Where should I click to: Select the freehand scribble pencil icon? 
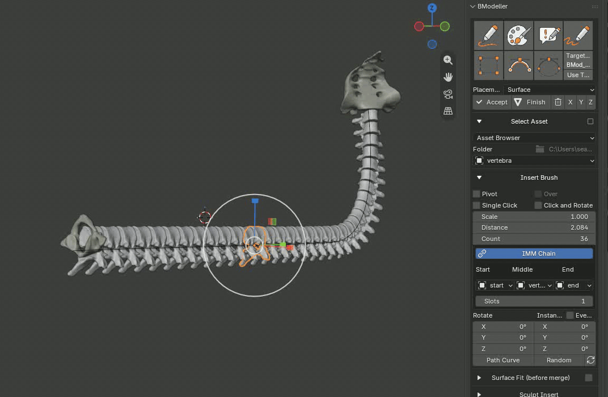tap(578, 36)
